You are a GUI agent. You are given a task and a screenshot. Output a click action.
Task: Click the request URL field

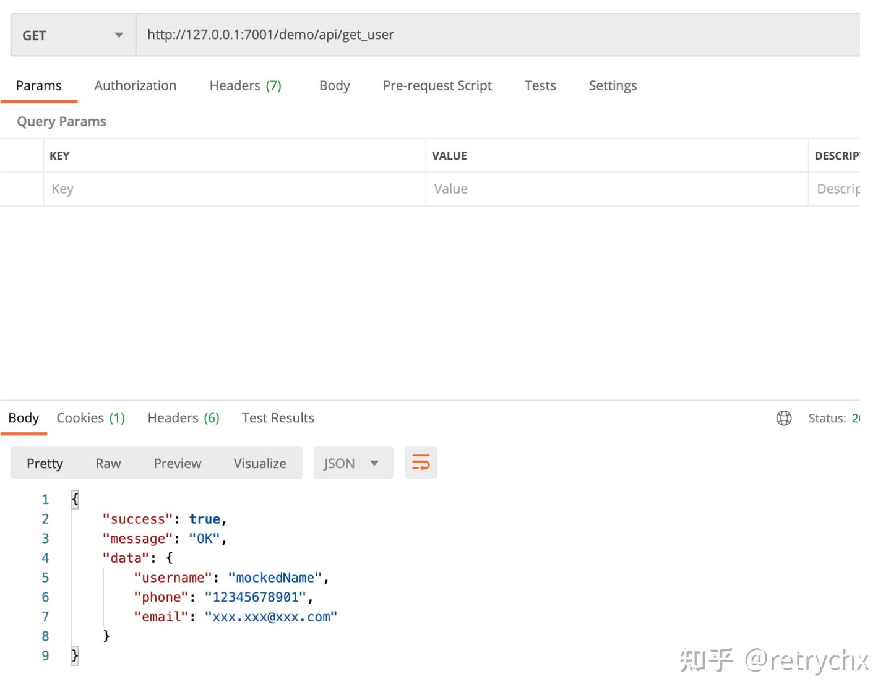click(x=495, y=35)
